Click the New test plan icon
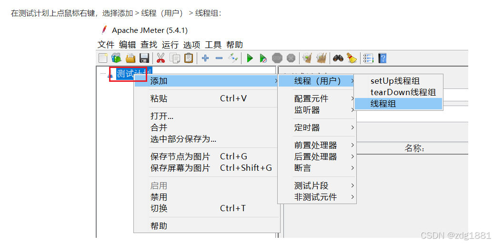Viewport: 493px width, 244px height. (103, 58)
